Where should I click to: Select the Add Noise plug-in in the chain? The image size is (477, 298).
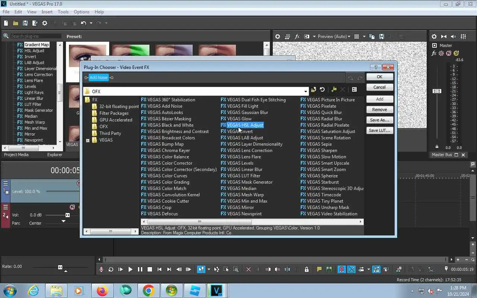[x=98, y=77]
